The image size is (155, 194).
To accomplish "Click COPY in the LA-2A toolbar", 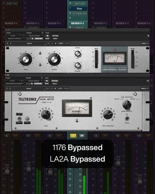I will pos(60,88).
